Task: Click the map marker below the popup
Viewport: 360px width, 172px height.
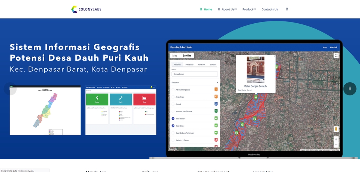Action: tap(255, 97)
